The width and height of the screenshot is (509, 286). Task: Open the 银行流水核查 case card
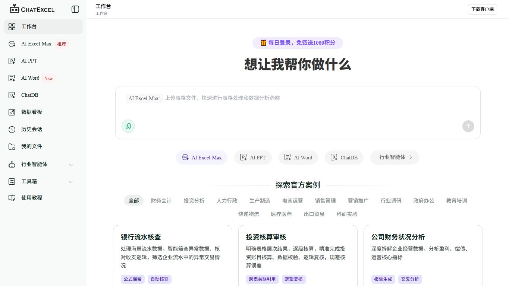[173, 255]
